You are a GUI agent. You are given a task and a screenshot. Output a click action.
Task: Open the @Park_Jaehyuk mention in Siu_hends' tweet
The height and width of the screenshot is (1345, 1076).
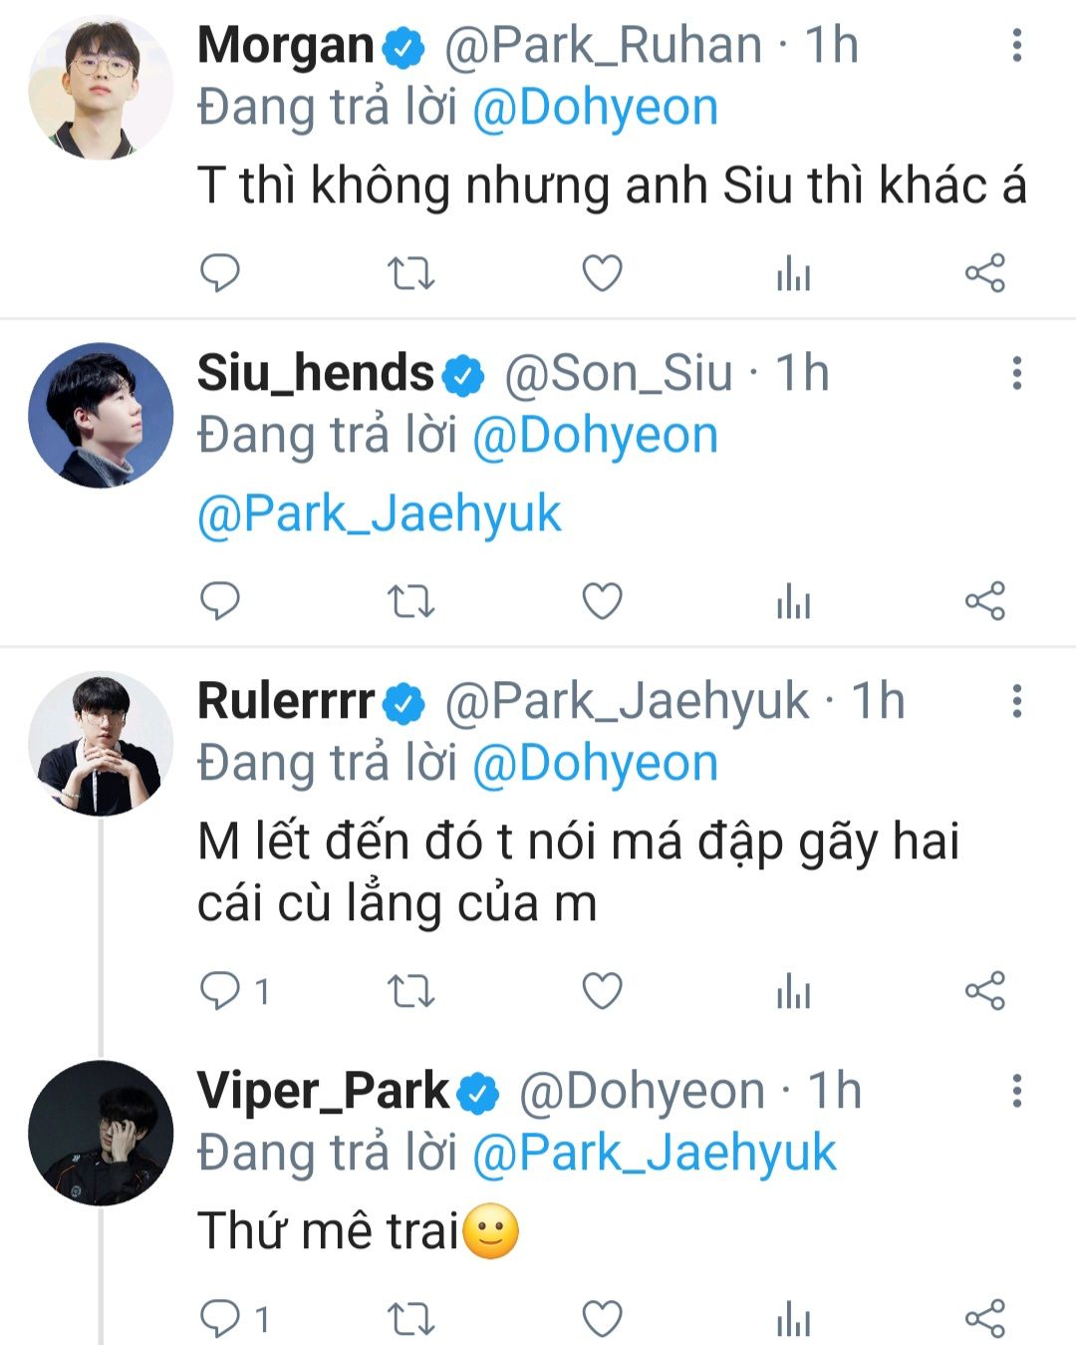pyautogui.click(x=380, y=513)
